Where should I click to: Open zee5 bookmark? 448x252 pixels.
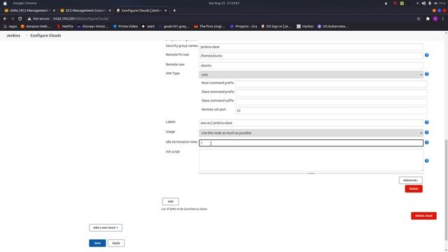coord(148,27)
